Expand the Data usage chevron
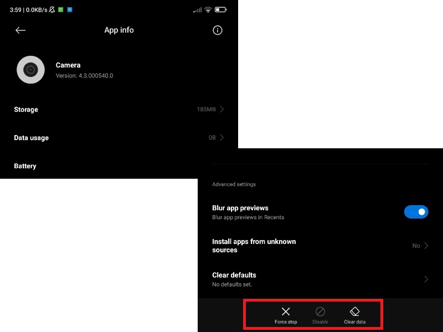The image size is (443, 332). (x=222, y=137)
